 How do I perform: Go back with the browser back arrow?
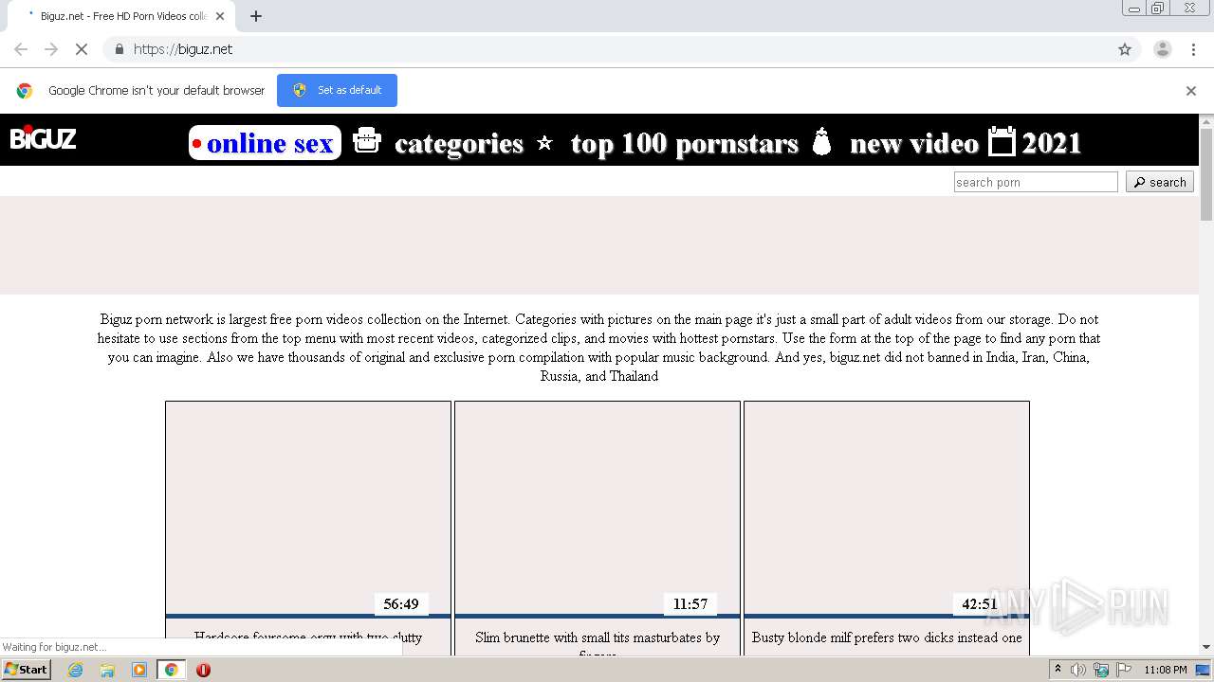pyautogui.click(x=21, y=49)
